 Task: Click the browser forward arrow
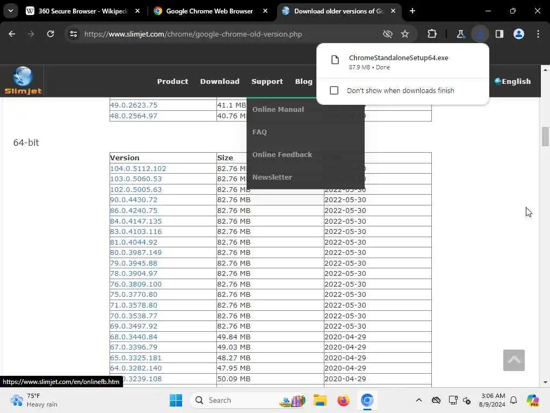(31, 34)
